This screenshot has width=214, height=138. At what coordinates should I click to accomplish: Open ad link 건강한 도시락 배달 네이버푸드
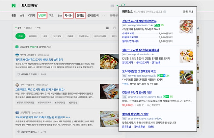[x=139, y=21]
